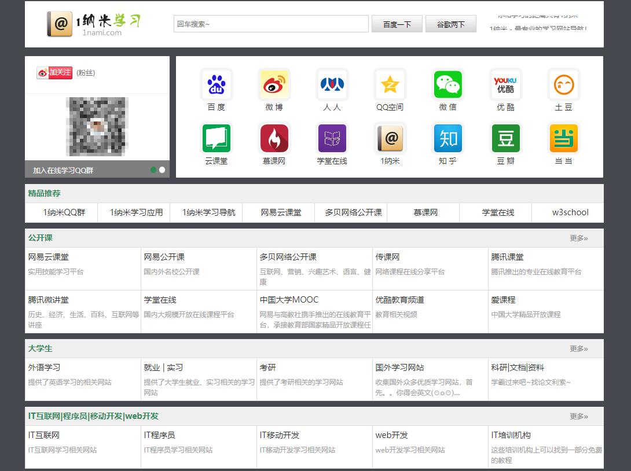Viewport: 631px width, 471px height.
Task: Click the 1纳米 app icon
Action: coord(390,138)
